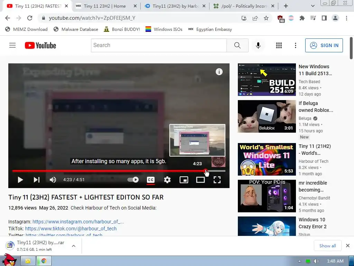Image resolution: width=354 pixels, height=266 pixels.
Task: Open Harbour of Tech channel name
Action: tap(313, 161)
